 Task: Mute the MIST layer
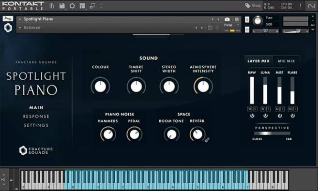[277, 109]
